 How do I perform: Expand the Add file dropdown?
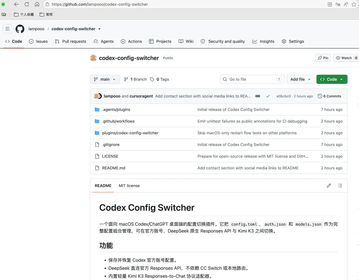(300, 79)
